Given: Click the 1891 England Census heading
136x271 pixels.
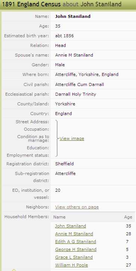Looking at the screenshot, I should point(32,4).
